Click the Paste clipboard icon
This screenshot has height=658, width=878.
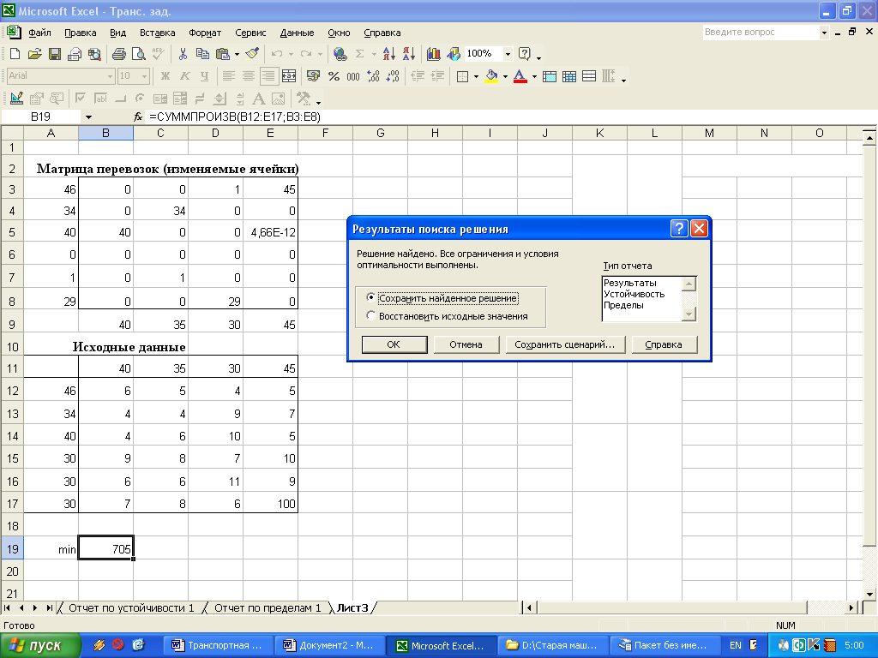223,54
